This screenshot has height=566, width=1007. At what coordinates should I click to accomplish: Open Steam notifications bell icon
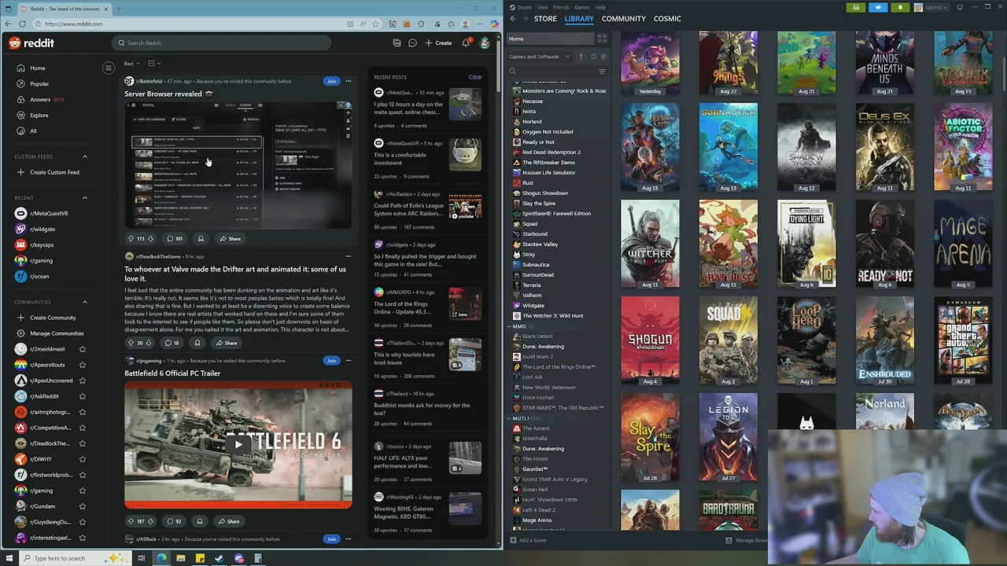(x=900, y=8)
